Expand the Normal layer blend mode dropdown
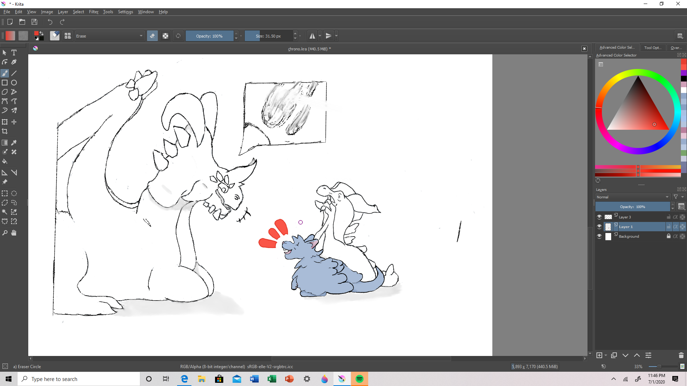687x386 pixels. pos(632,197)
